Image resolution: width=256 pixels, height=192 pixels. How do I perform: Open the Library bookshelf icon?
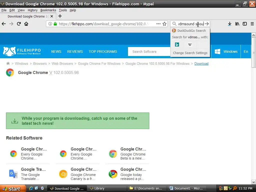pyautogui.click(x=237, y=24)
